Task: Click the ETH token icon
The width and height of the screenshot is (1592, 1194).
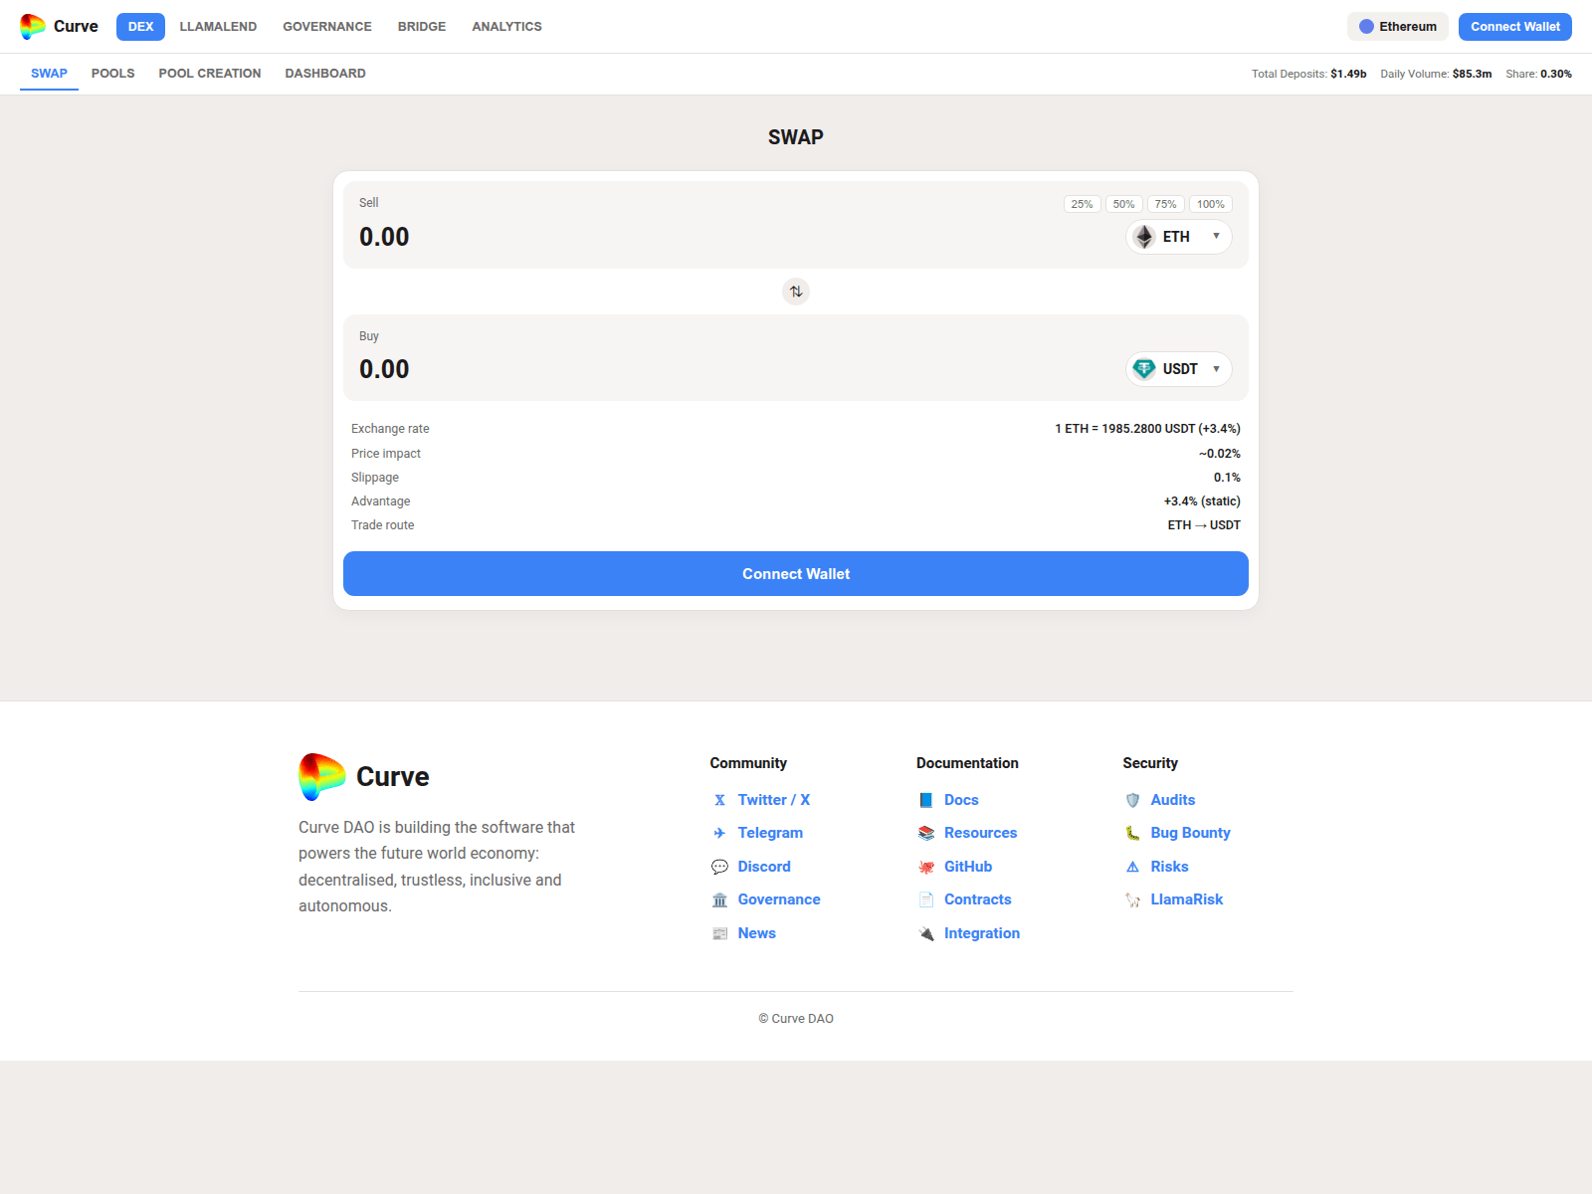Action: [1144, 237]
